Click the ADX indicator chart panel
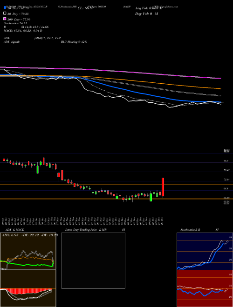Screen dimensions: 233x307 tap(28, 251)
